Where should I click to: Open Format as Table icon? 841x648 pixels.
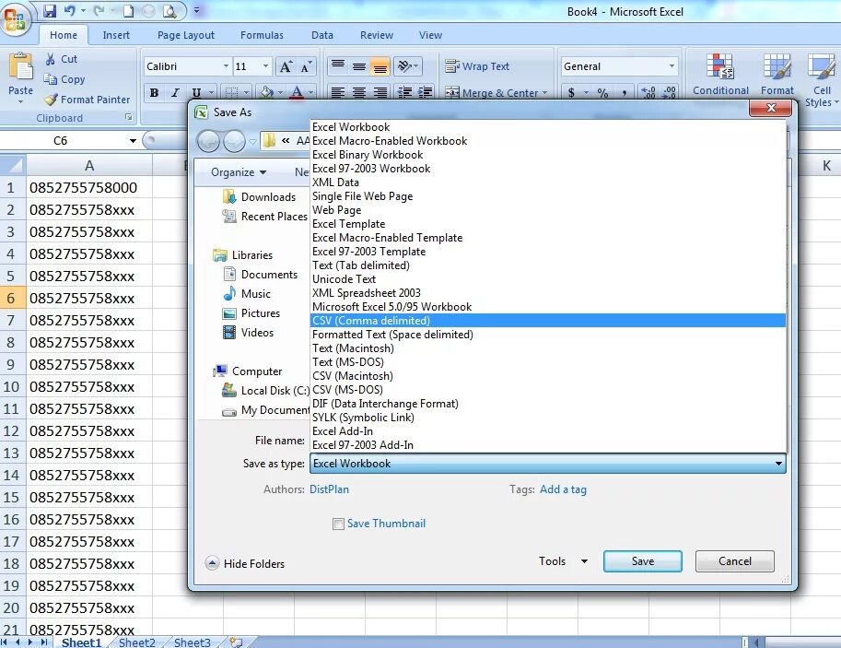[x=777, y=66]
